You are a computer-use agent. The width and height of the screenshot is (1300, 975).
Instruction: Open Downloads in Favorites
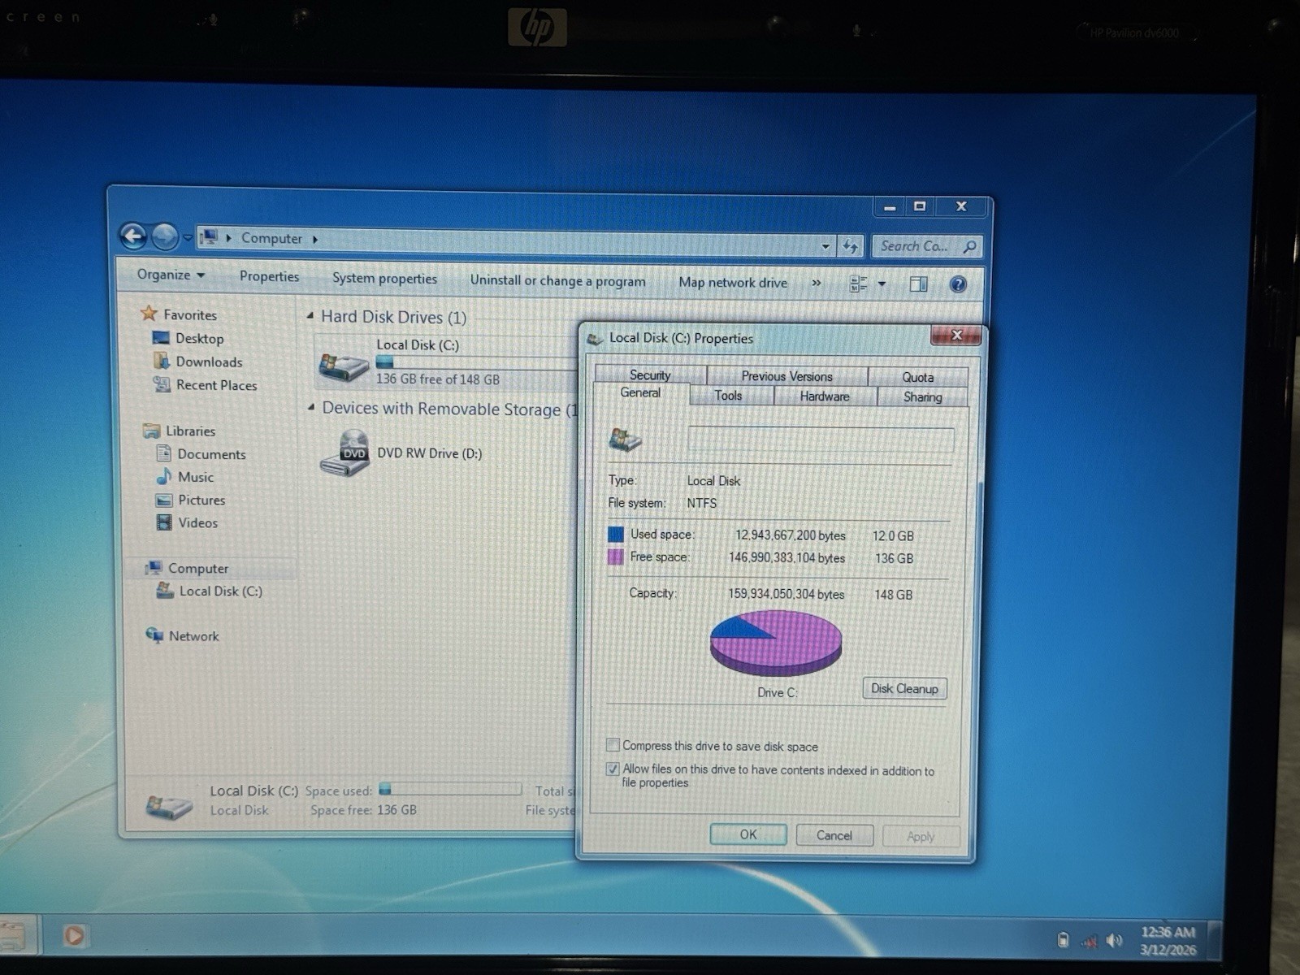pyautogui.click(x=209, y=362)
